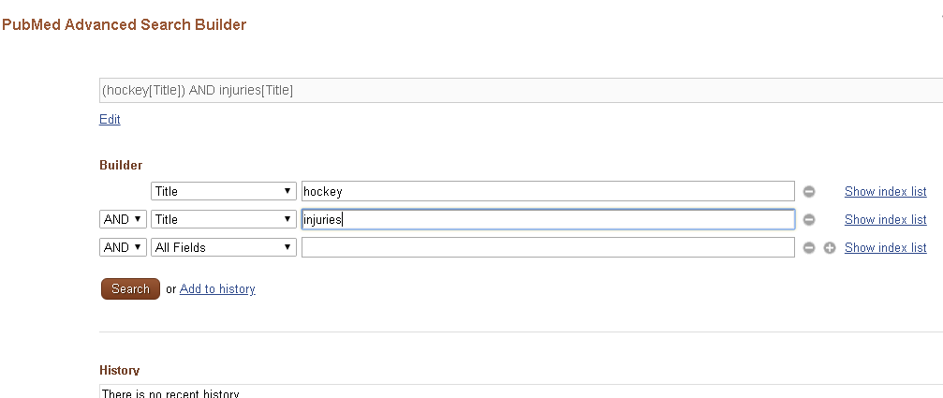Focus the empty third search term field
The height and width of the screenshot is (398, 943).
click(548, 247)
